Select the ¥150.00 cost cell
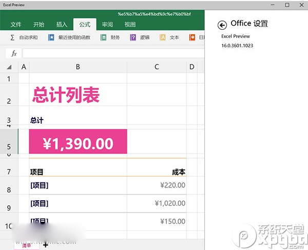Screen dimensions: 308x250 (x=157, y=222)
